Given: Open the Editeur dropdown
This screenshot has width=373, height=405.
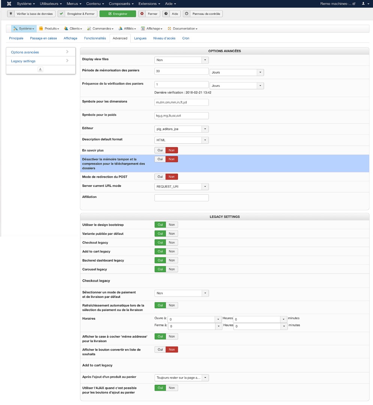Looking at the screenshot, I should click(x=181, y=129).
